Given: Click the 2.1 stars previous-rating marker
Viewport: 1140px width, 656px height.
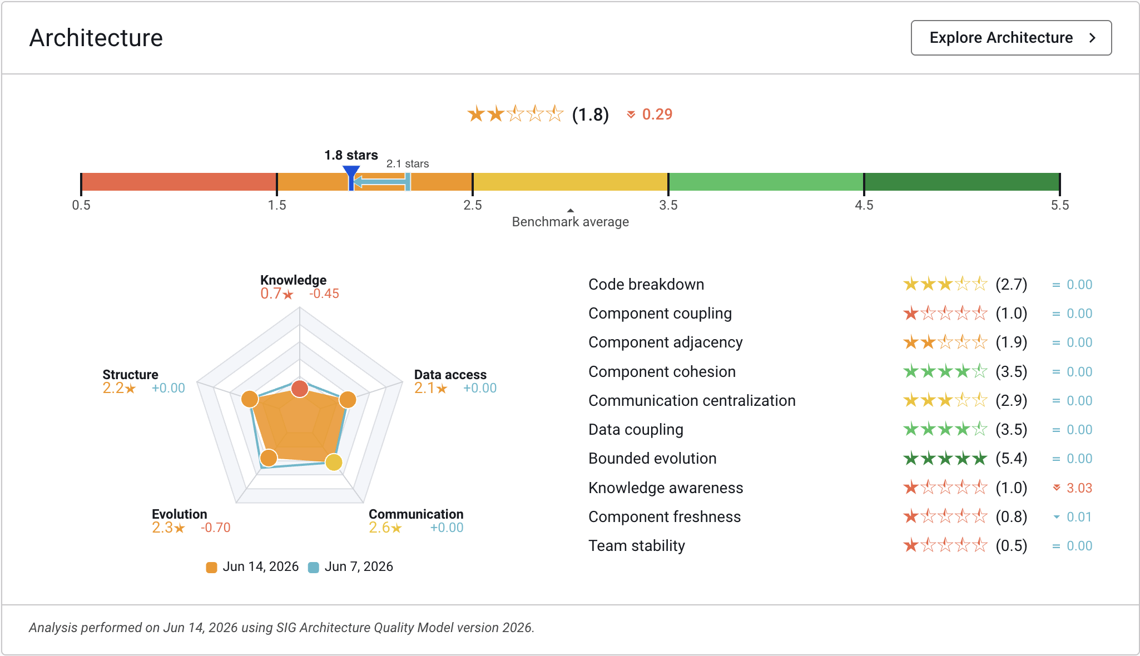Looking at the screenshot, I should [408, 182].
